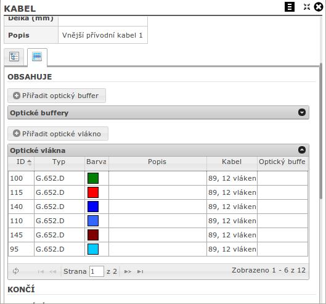This screenshot has height=304, width=326.
Task: Go to next page of table
Action: coord(128,271)
